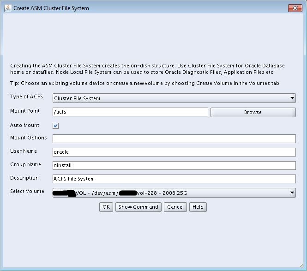
Task: Uncheck the Auto Mount checkbox
Action: [x=55, y=126]
